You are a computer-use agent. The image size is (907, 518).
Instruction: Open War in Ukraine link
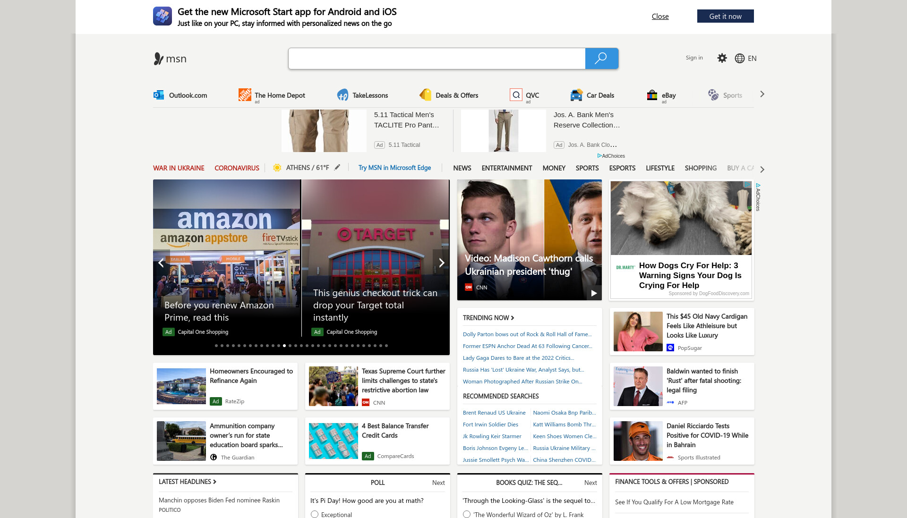click(x=179, y=168)
